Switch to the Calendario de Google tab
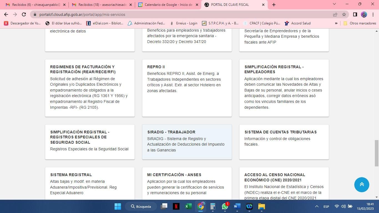The height and width of the screenshot is (213, 379). [x=168, y=5]
